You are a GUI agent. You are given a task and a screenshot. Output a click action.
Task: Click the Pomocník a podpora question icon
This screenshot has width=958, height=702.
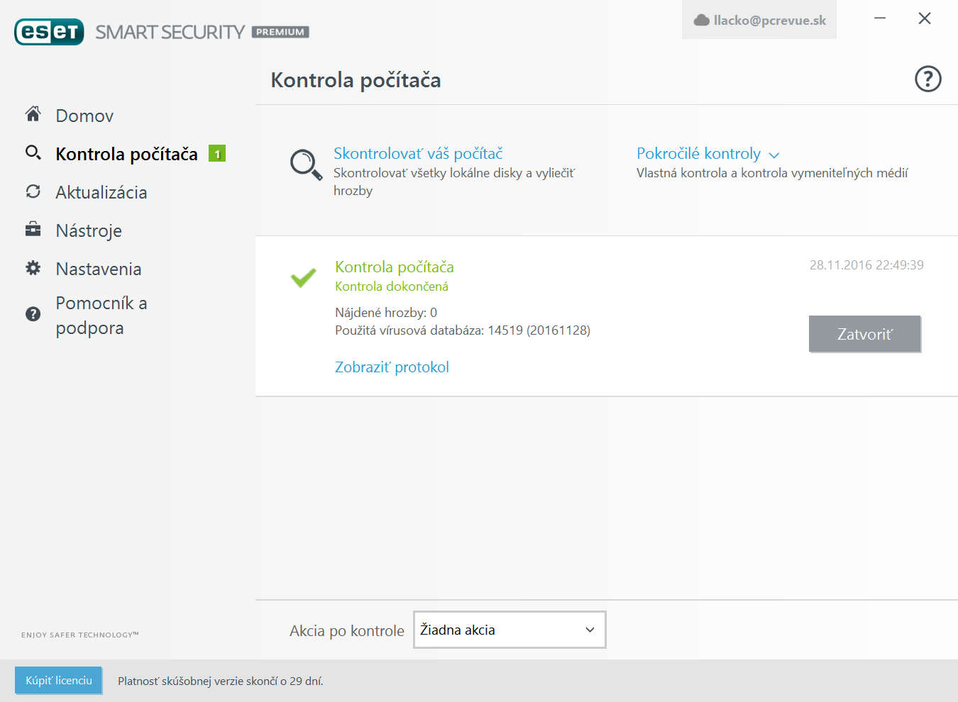(x=33, y=314)
